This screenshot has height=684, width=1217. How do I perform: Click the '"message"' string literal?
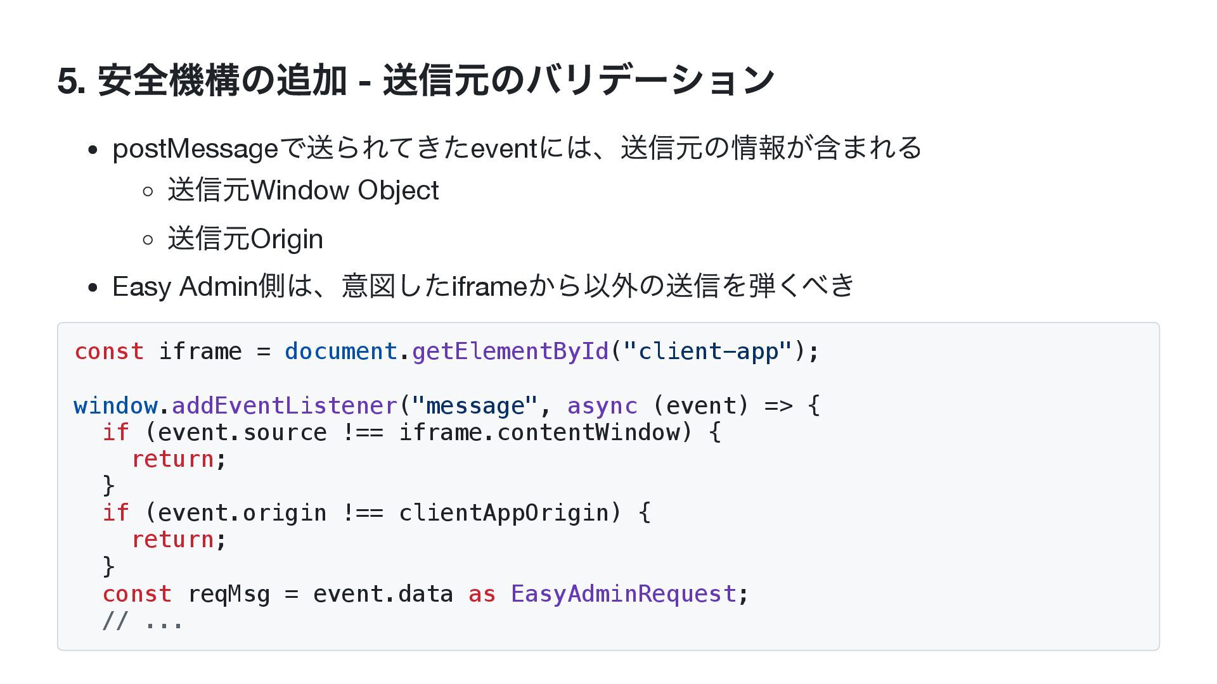tap(475, 406)
